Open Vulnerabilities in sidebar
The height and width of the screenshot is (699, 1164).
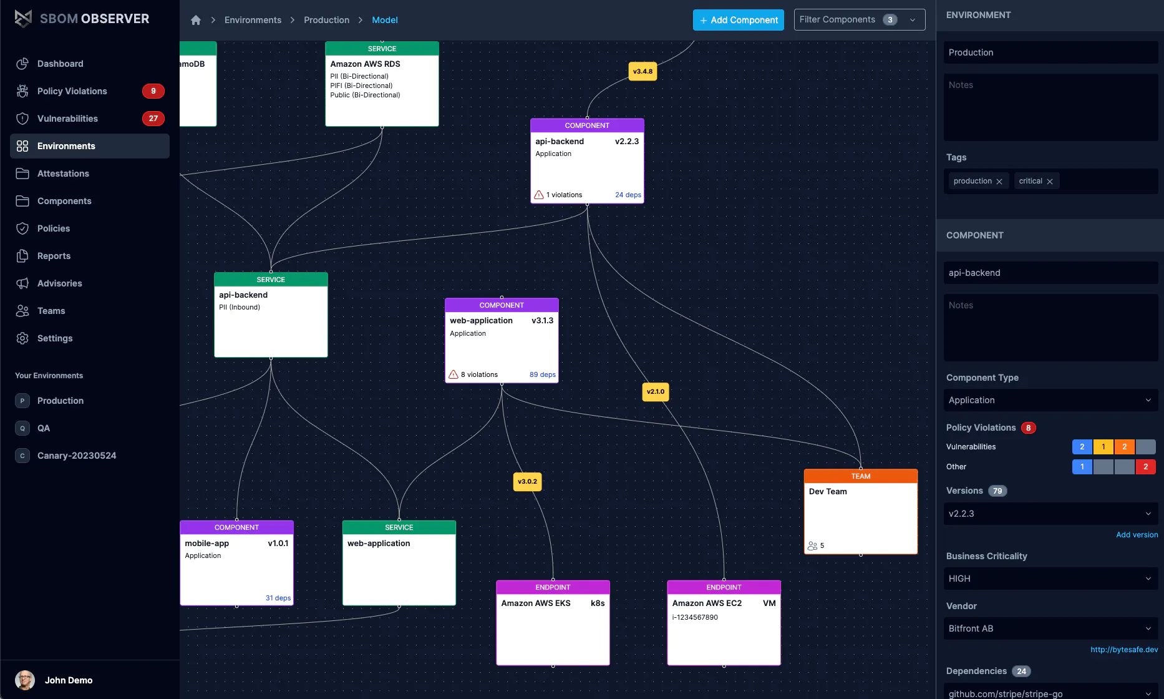pos(90,119)
